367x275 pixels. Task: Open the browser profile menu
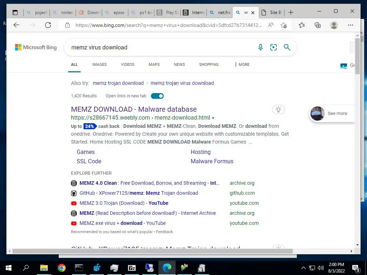click(334, 25)
